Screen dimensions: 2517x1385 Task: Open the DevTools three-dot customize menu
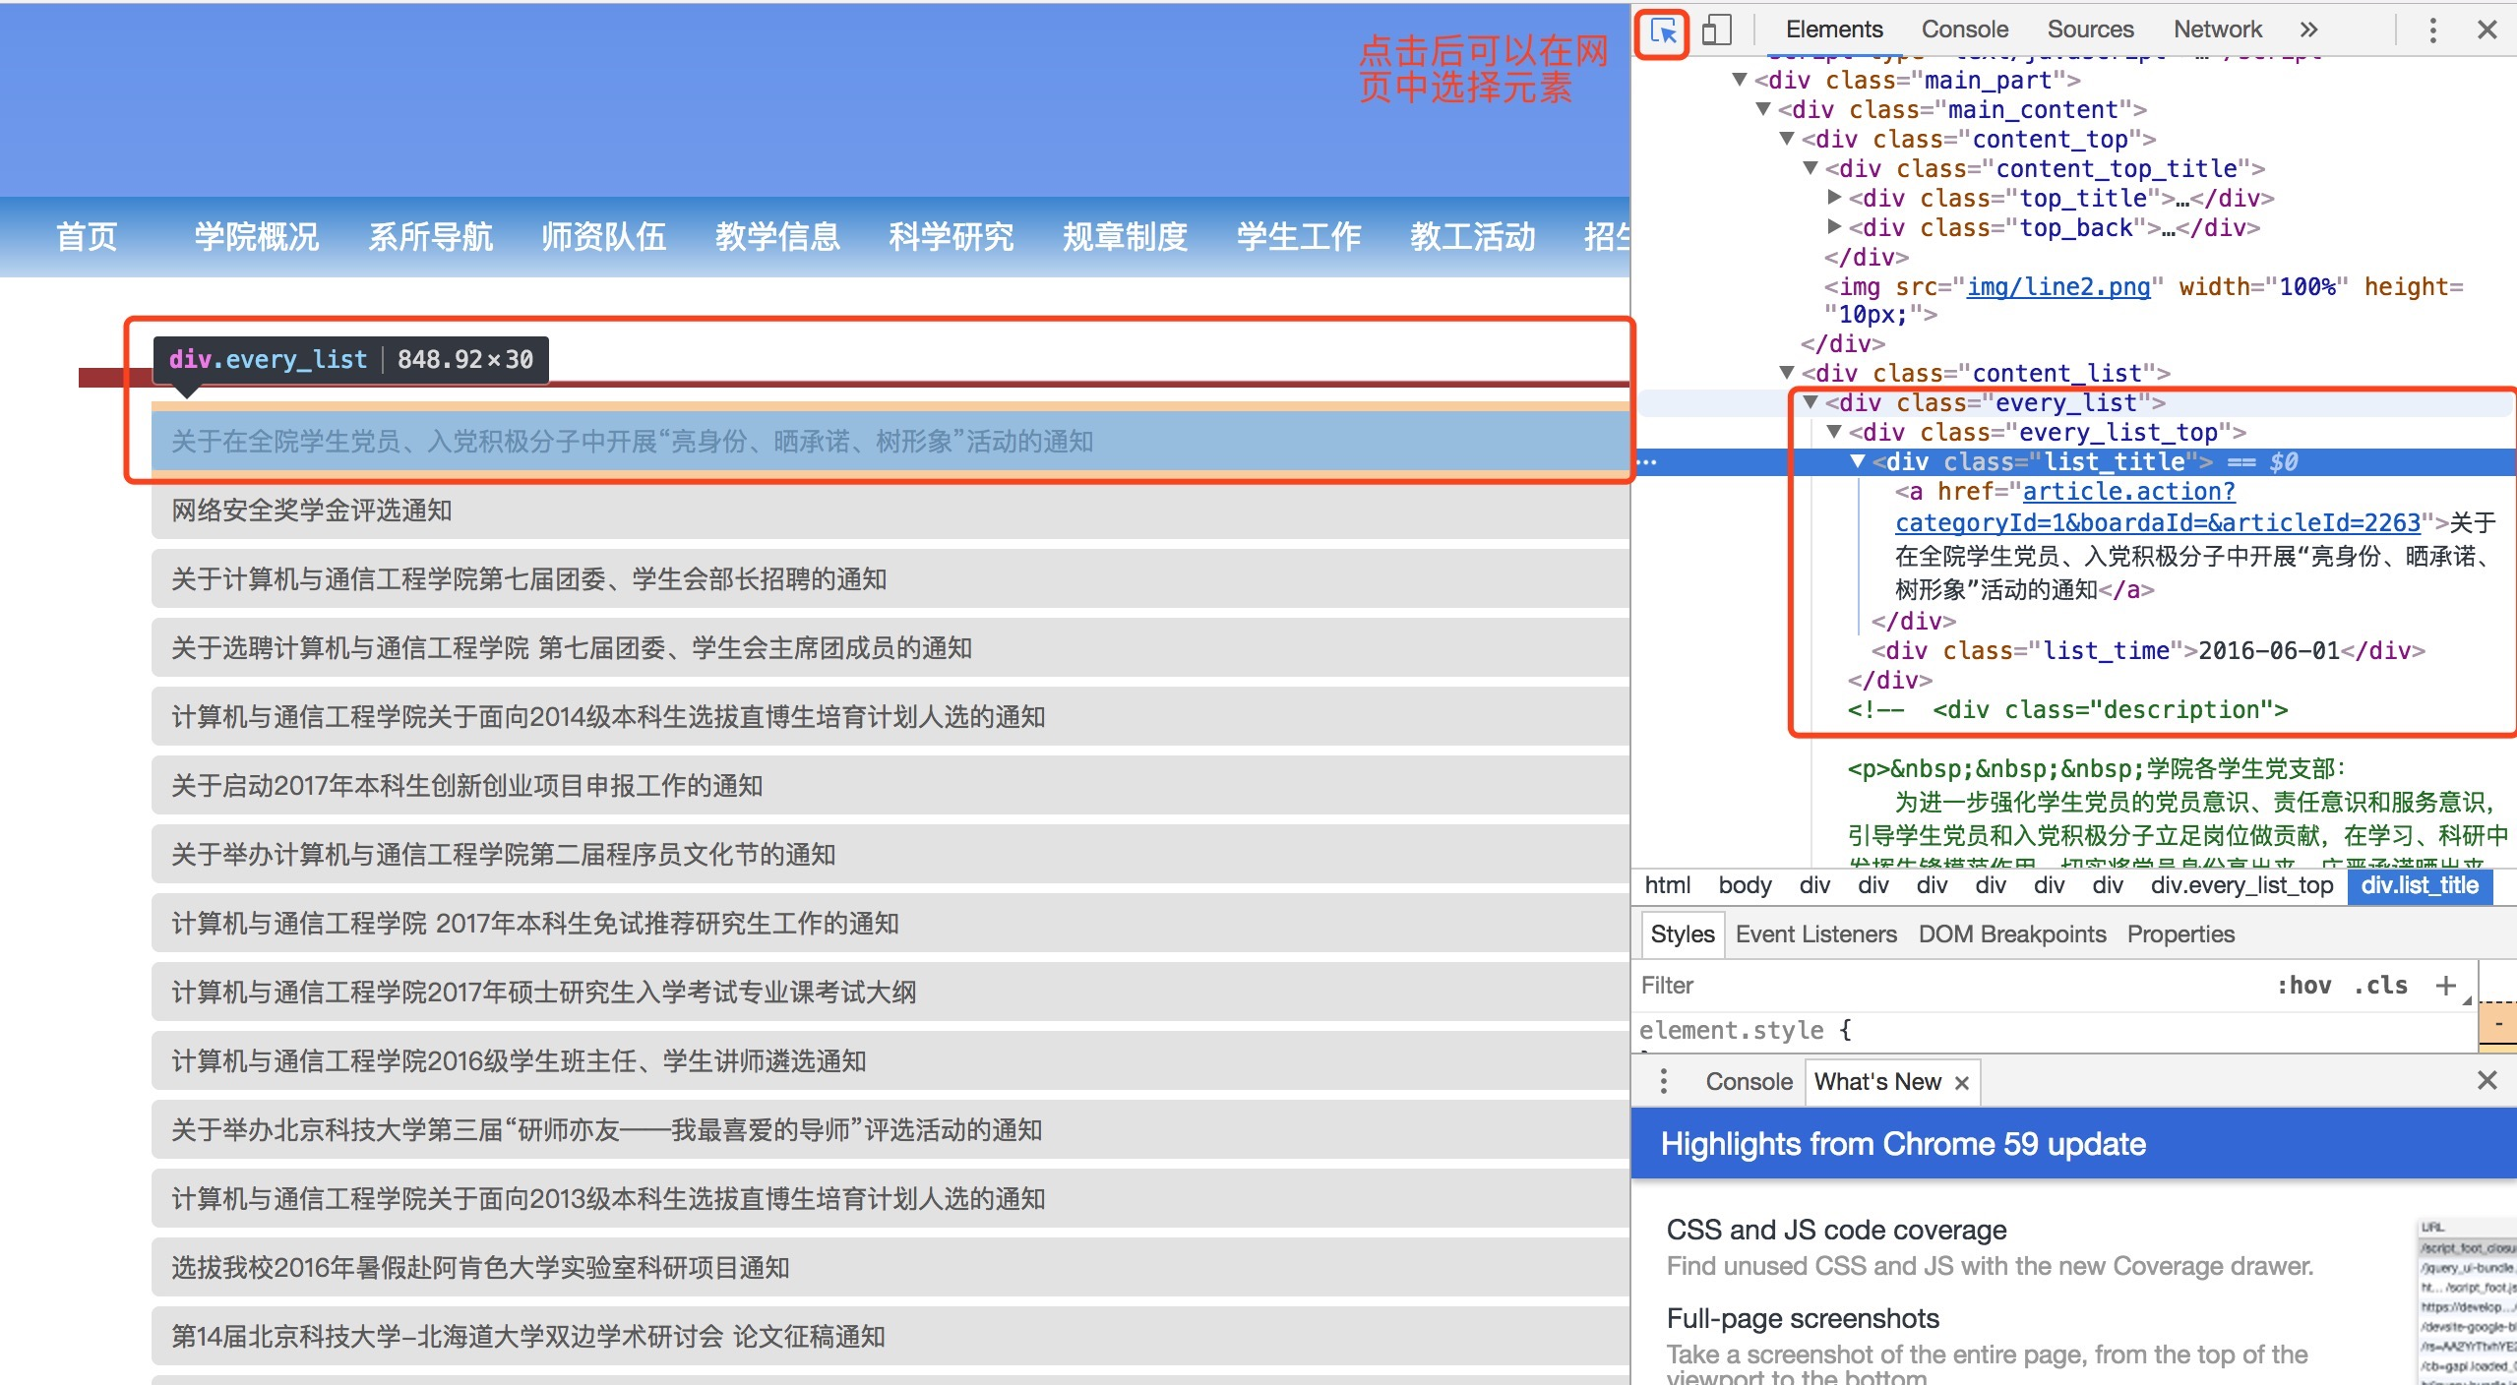[2432, 30]
